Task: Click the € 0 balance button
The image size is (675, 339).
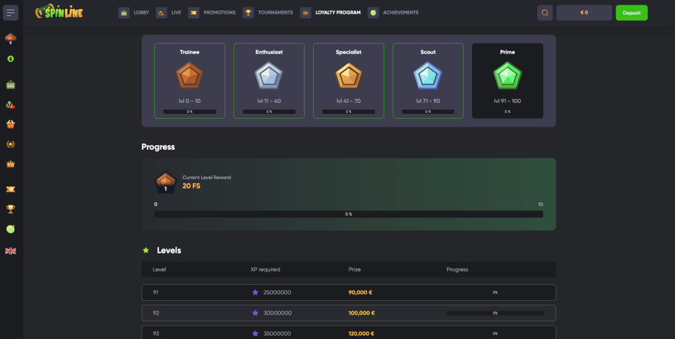Action: click(x=584, y=13)
